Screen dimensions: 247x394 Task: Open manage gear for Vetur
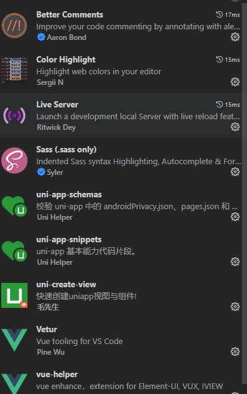[235, 352]
